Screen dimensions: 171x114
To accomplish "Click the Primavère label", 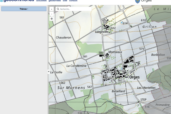I will pos(162,105).
